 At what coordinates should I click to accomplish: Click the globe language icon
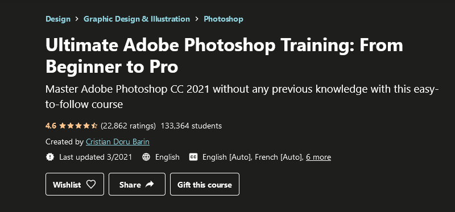146,157
